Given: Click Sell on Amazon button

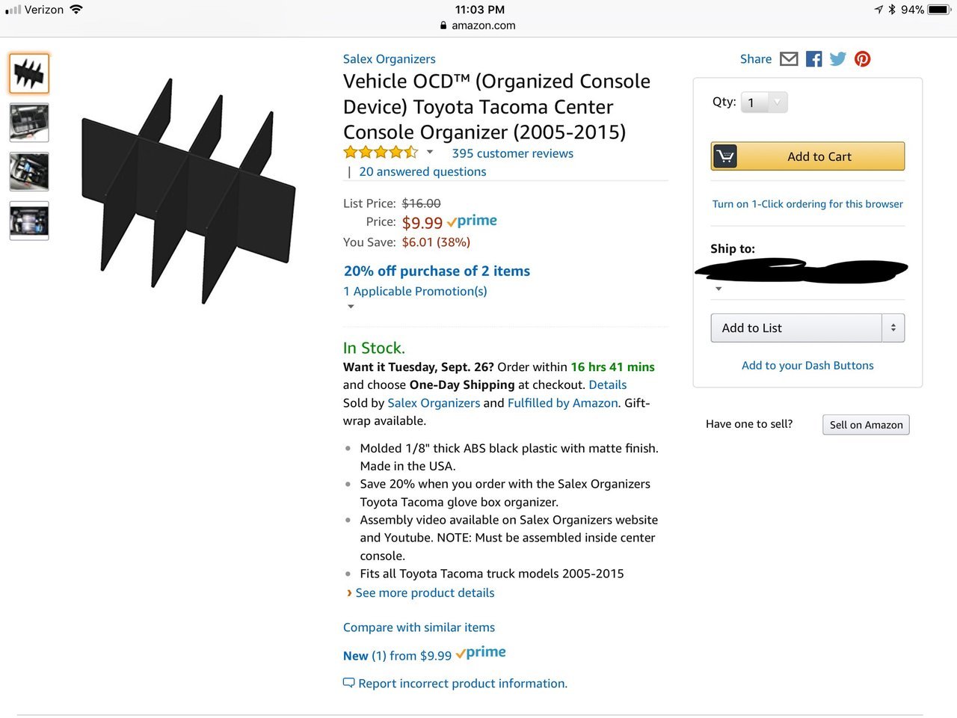Looking at the screenshot, I should coord(866,425).
